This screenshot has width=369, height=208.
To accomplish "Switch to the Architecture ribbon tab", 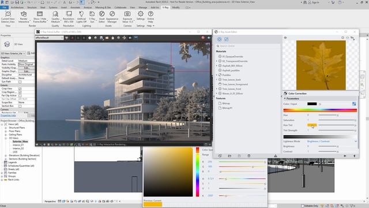I will tap(17, 8).
